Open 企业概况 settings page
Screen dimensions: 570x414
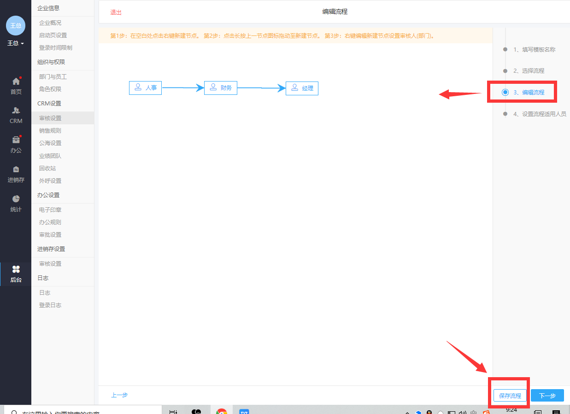point(50,23)
